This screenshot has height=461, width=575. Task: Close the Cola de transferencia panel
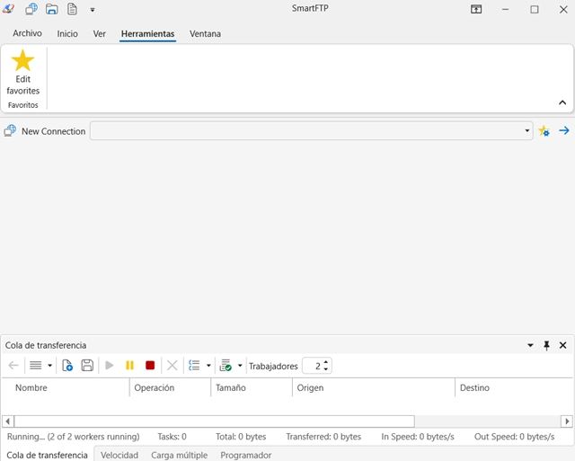coord(563,345)
